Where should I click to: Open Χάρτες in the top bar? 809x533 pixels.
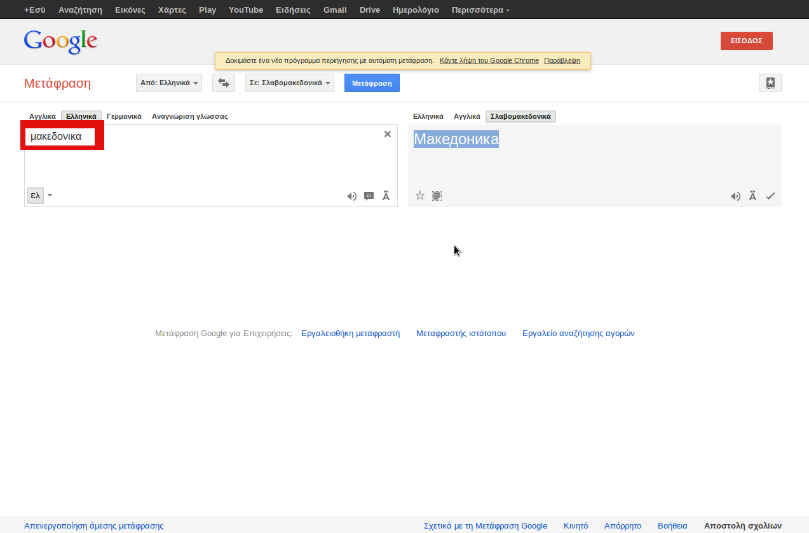click(172, 10)
